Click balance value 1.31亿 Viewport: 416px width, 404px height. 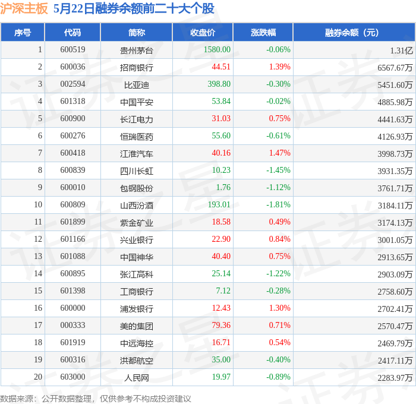[401, 50]
